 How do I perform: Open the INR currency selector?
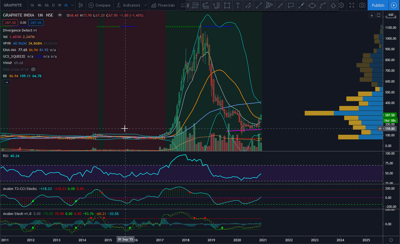point(391,15)
